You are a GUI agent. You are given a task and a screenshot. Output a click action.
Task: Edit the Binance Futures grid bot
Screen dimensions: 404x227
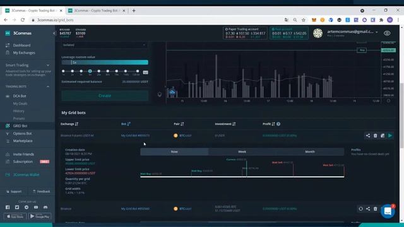383,136
